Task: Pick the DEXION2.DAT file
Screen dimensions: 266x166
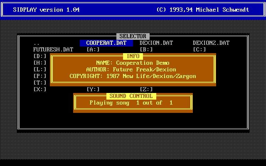Action: coord(211,43)
